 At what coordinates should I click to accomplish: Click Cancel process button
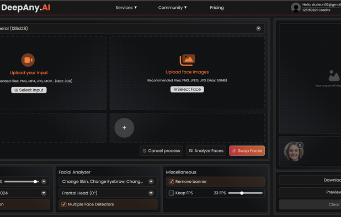(161, 151)
